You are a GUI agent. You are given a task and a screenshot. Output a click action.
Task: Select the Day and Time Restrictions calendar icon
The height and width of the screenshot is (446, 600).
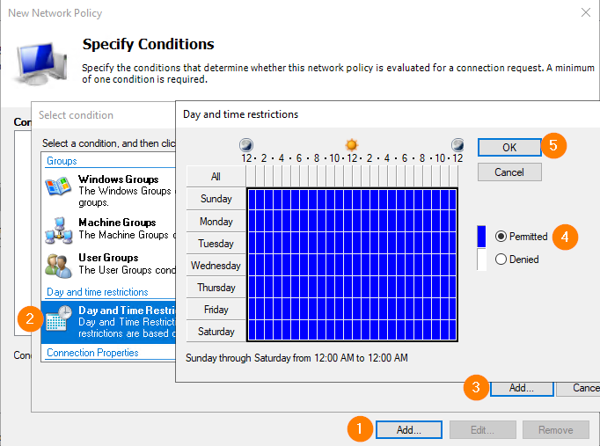point(59,318)
